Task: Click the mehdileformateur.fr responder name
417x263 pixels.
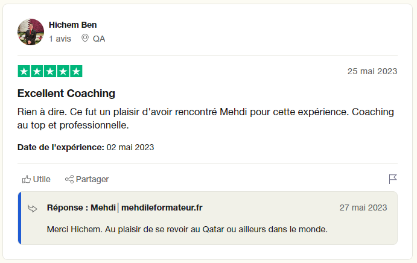Action: (162, 208)
